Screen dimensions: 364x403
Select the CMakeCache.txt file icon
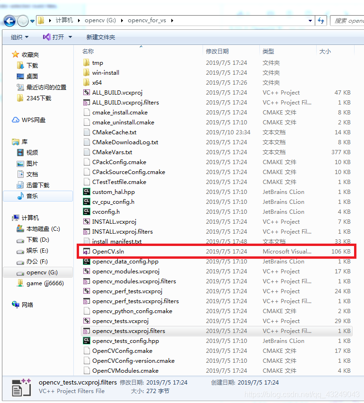(x=87, y=132)
